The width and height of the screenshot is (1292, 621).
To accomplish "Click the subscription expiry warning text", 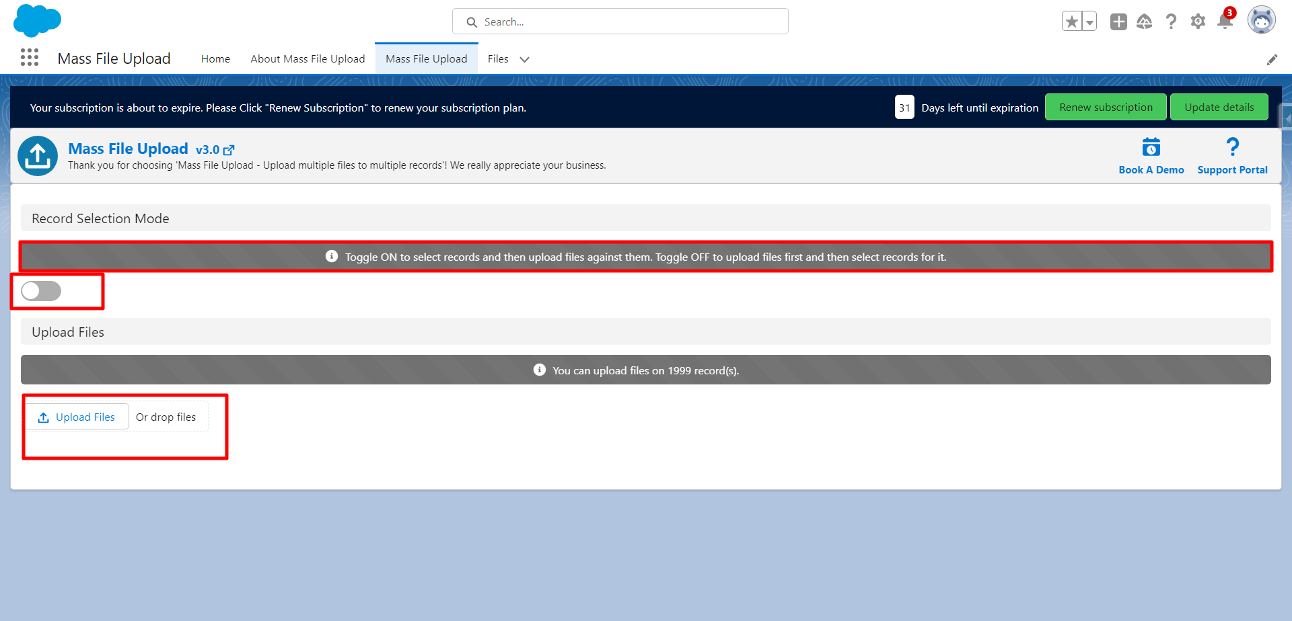I will (278, 108).
